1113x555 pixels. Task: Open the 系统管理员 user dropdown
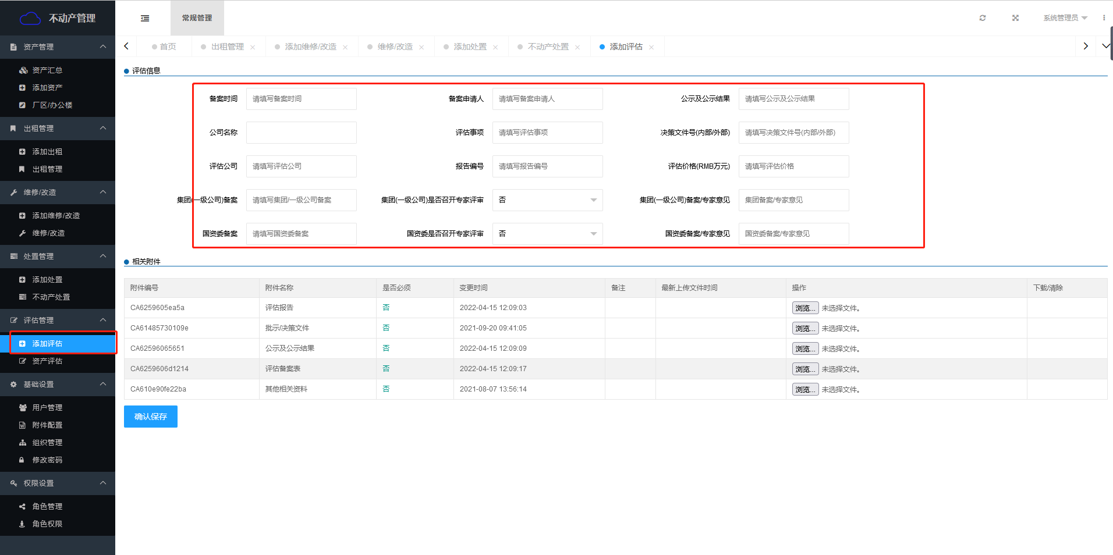1065,18
